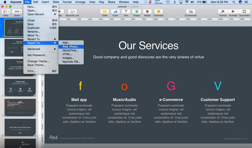Open the Document inspector
This screenshot has width=252, height=148.
tap(244, 12)
